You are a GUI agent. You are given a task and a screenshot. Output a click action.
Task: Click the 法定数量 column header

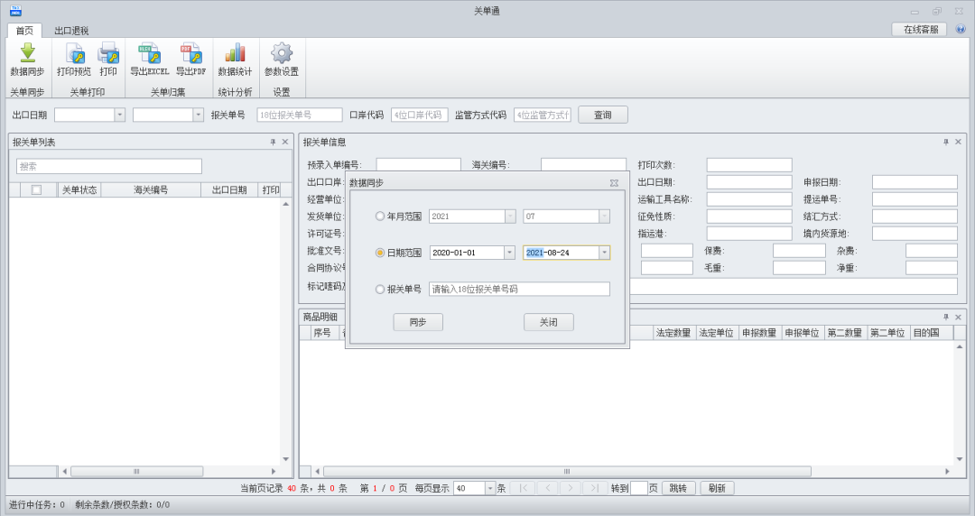(x=673, y=333)
